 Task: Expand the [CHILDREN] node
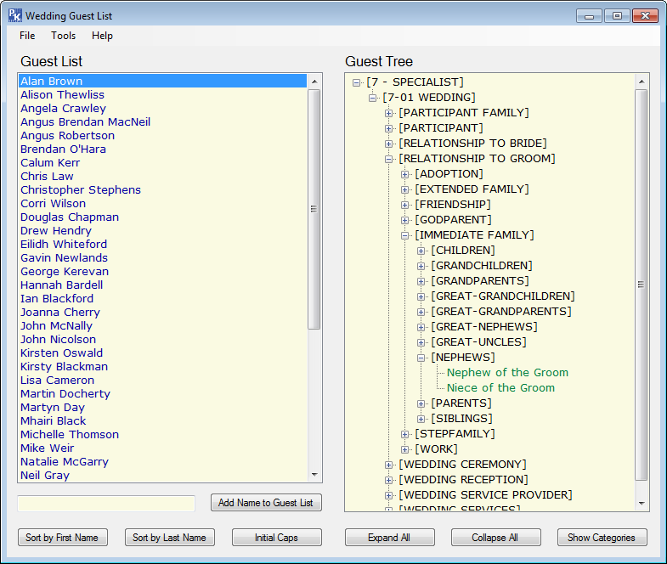(x=421, y=251)
